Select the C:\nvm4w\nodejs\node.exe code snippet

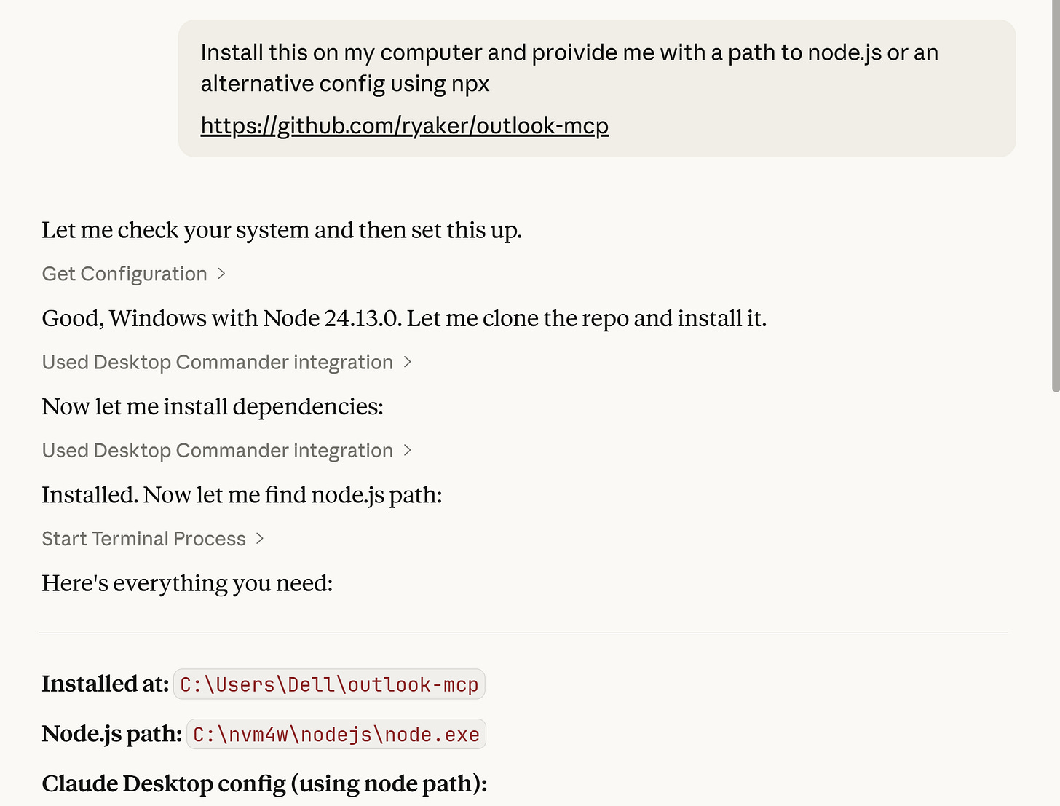click(x=336, y=734)
